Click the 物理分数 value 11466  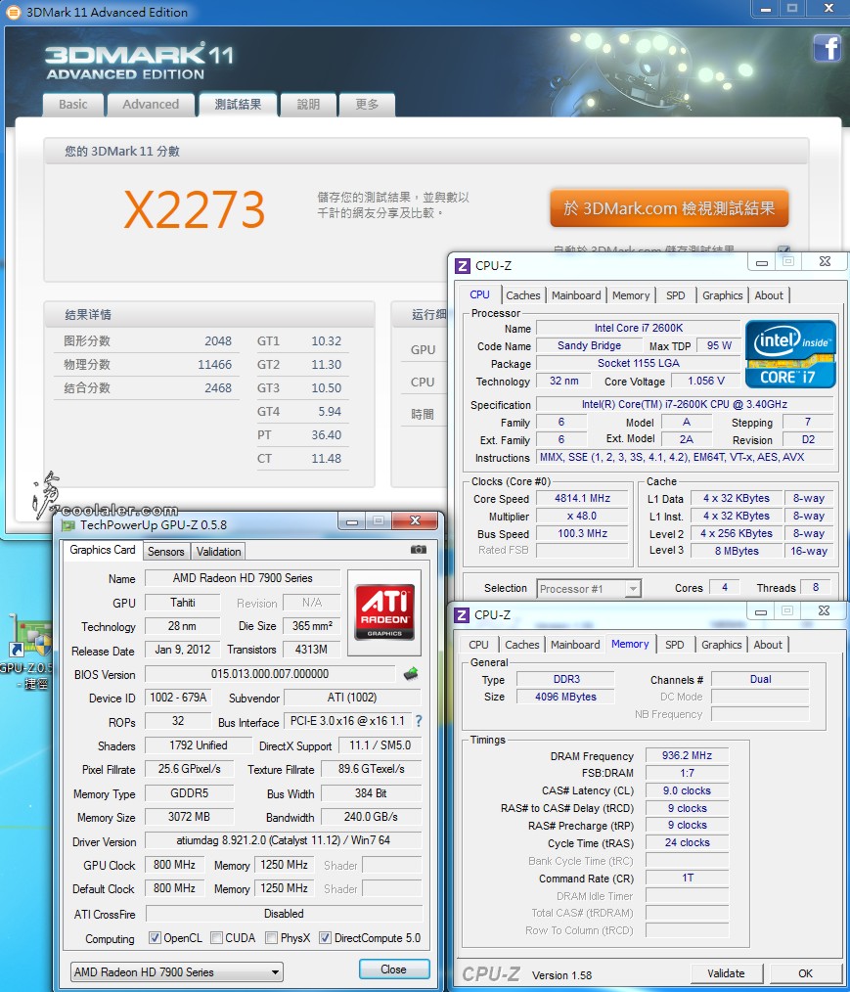[215, 364]
